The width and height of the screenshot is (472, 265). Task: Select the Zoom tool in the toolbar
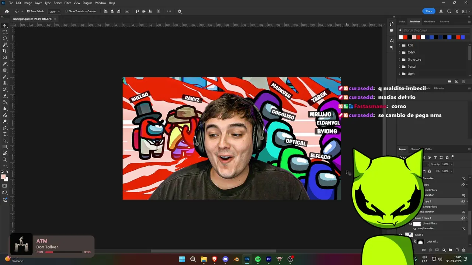5,160
